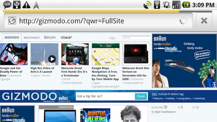Tap the warning triangle notification icon
The height and width of the screenshot is (122, 217).
26,5
